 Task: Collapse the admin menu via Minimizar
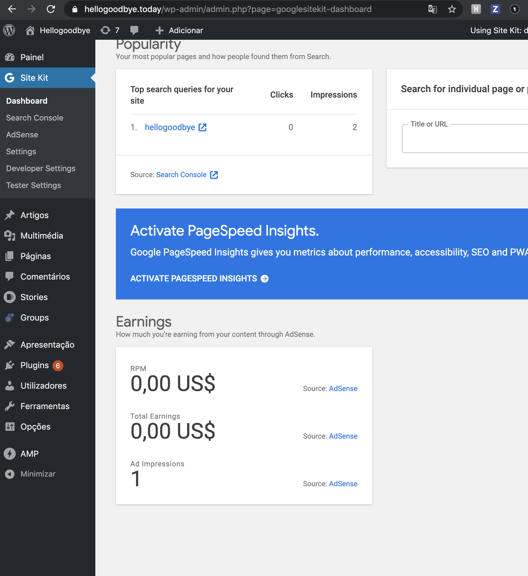tap(38, 474)
